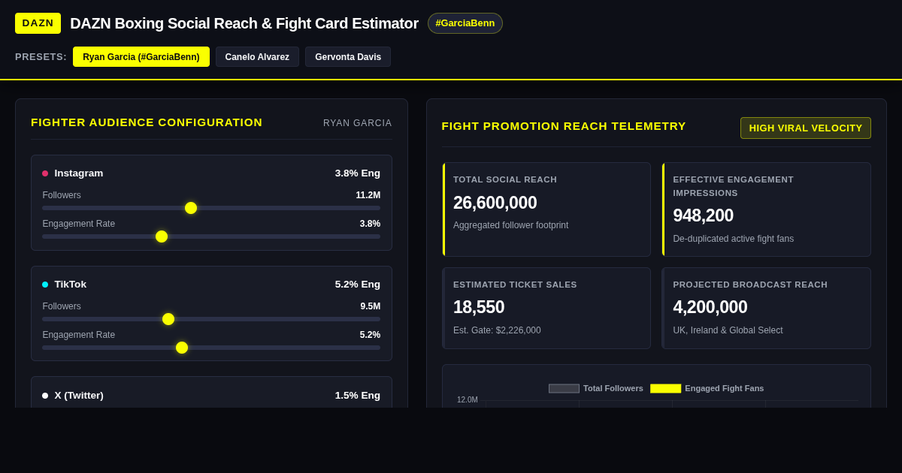This screenshot has height=473, width=902.
Task: Click the Total Social Reach value 26,600,000
Action: click(x=495, y=203)
